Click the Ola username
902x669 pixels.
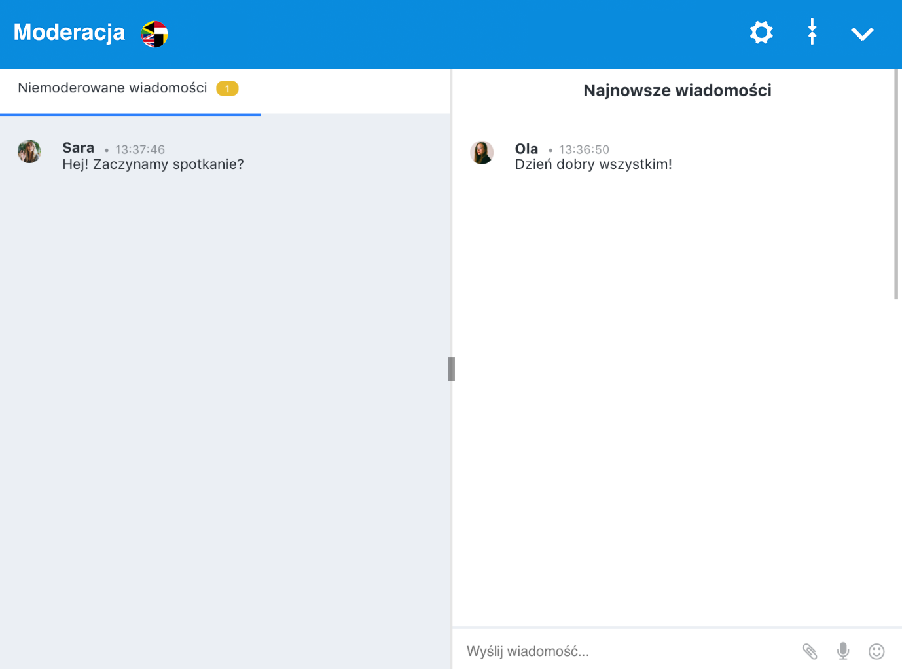526,149
